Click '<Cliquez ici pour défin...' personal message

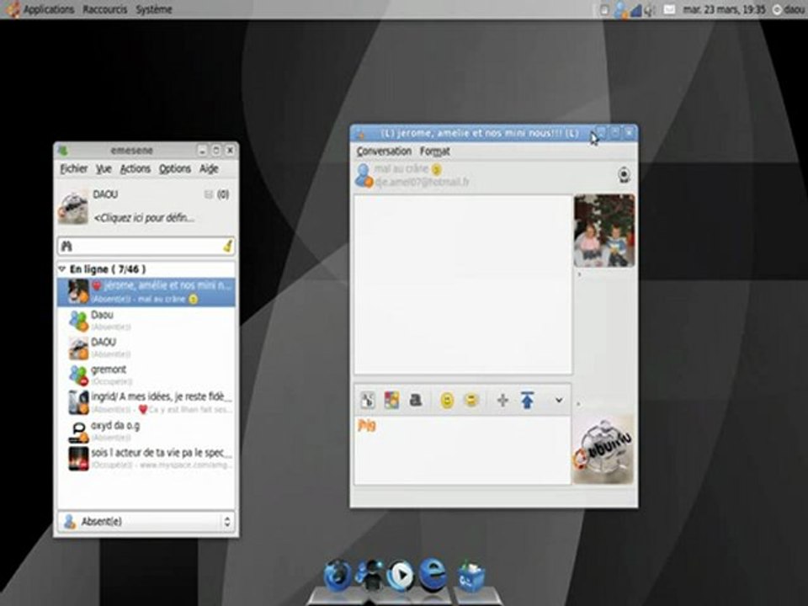coord(143,217)
